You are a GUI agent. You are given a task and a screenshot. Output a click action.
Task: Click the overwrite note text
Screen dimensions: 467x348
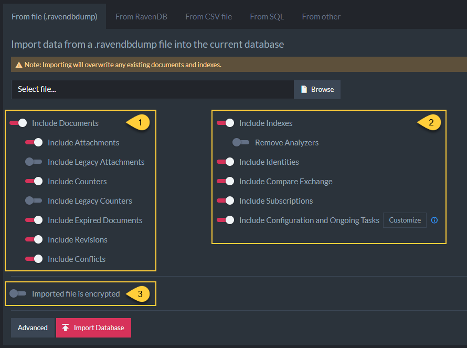pos(123,65)
